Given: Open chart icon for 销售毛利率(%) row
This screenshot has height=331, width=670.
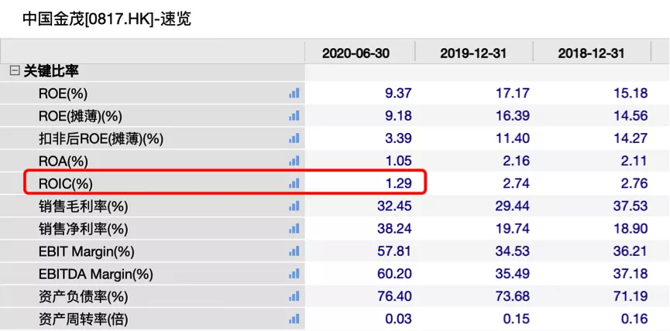Looking at the screenshot, I should (294, 206).
